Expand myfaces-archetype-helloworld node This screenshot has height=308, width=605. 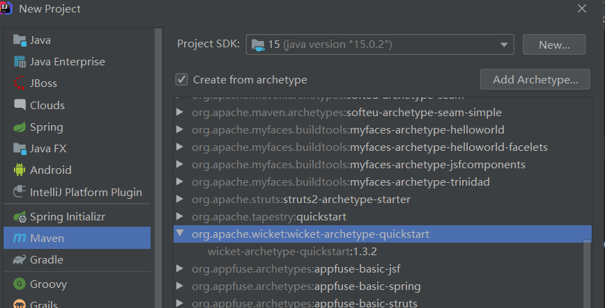[x=179, y=129]
